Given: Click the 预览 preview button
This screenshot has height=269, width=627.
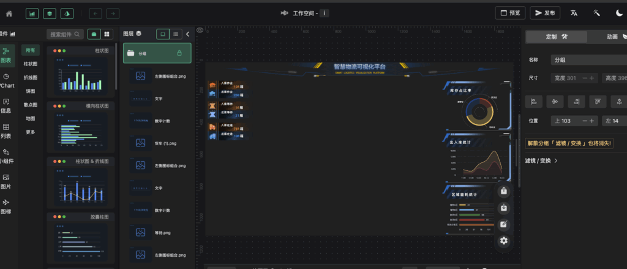Looking at the screenshot, I should click(x=509, y=13).
